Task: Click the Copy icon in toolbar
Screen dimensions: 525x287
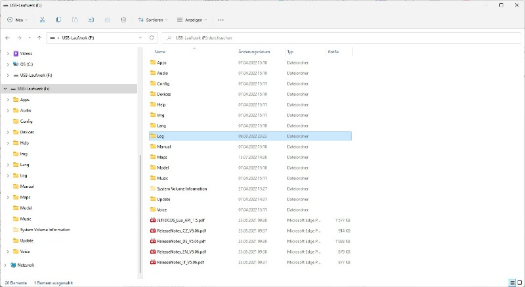Action: coord(59,20)
